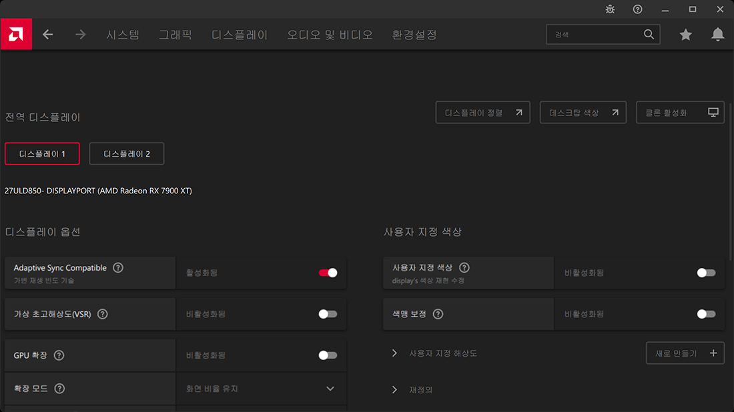Click the 새로 만들기 button

[685, 353]
